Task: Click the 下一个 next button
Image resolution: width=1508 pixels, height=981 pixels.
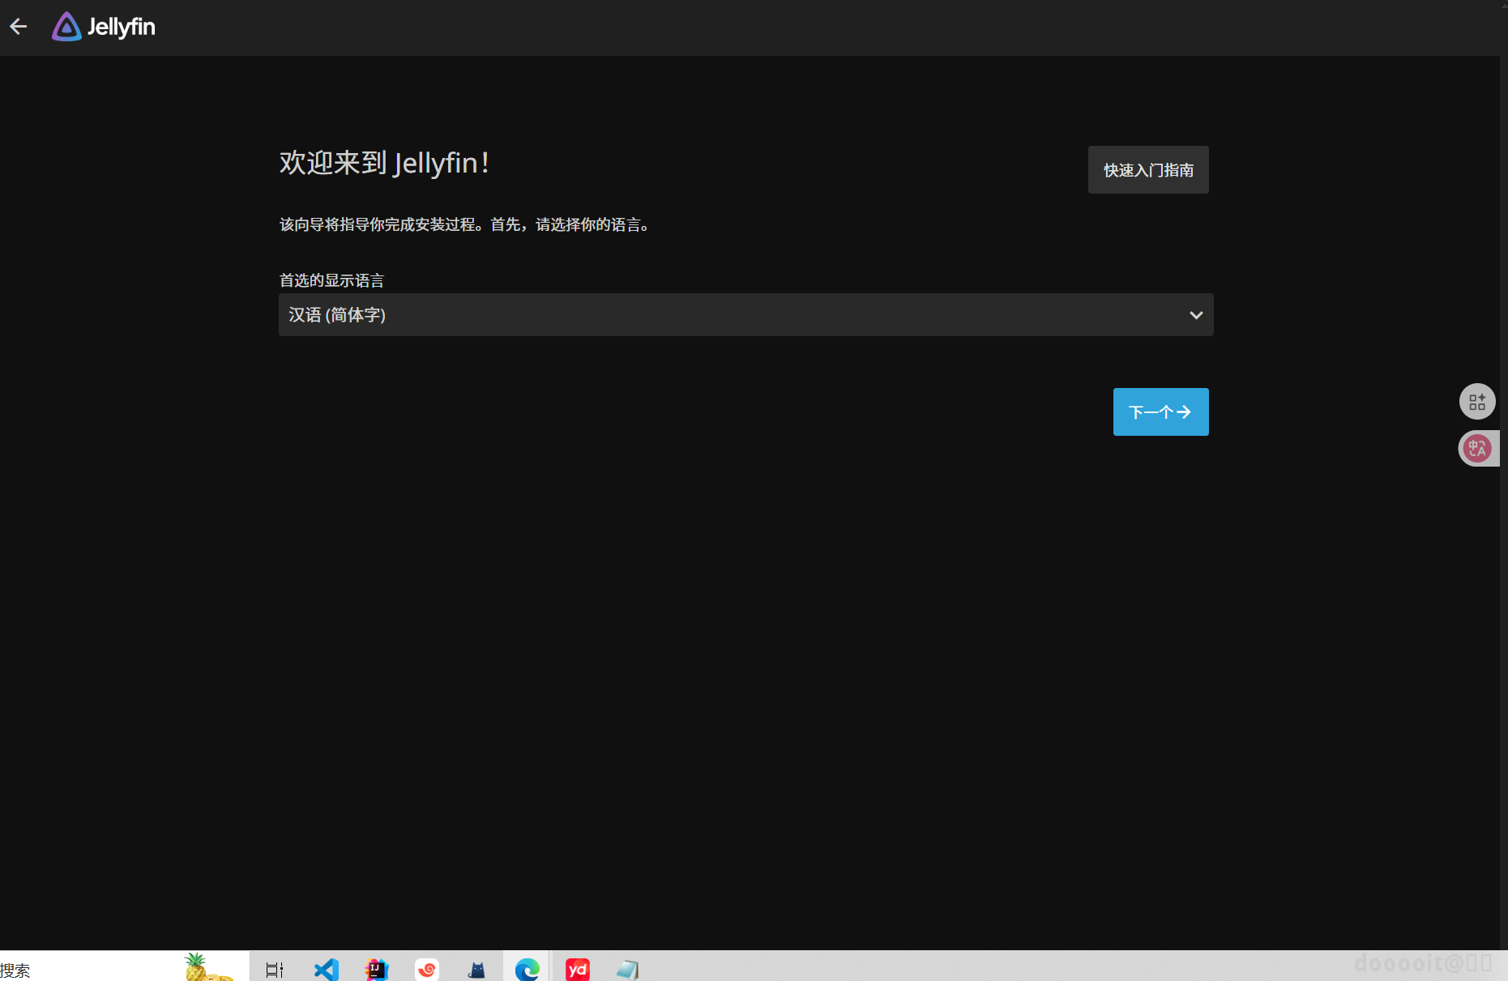Action: pyautogui.click(x=1160, y=412)
